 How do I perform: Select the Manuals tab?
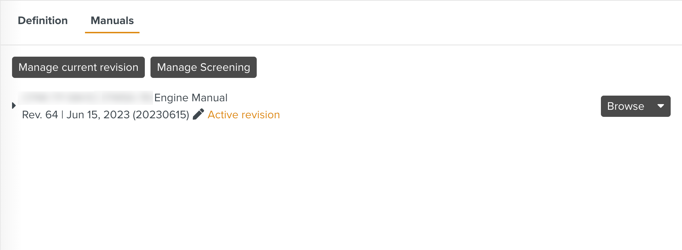[112, 21]
